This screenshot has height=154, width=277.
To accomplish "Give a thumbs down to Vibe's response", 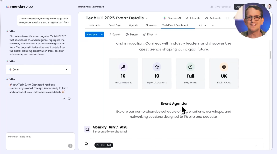I will (x=69, y=99).
